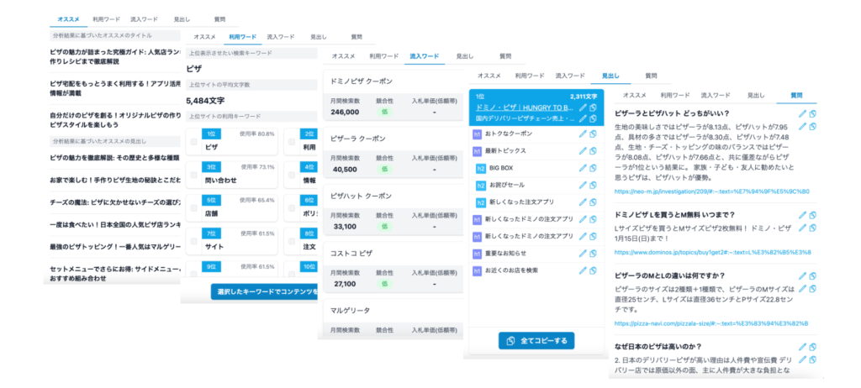Copy the ドミノ・ピザ HUNGRY TO B title line
Image resolution: width=861 pixels, height=388 pixels.
(x=593, y=107)
